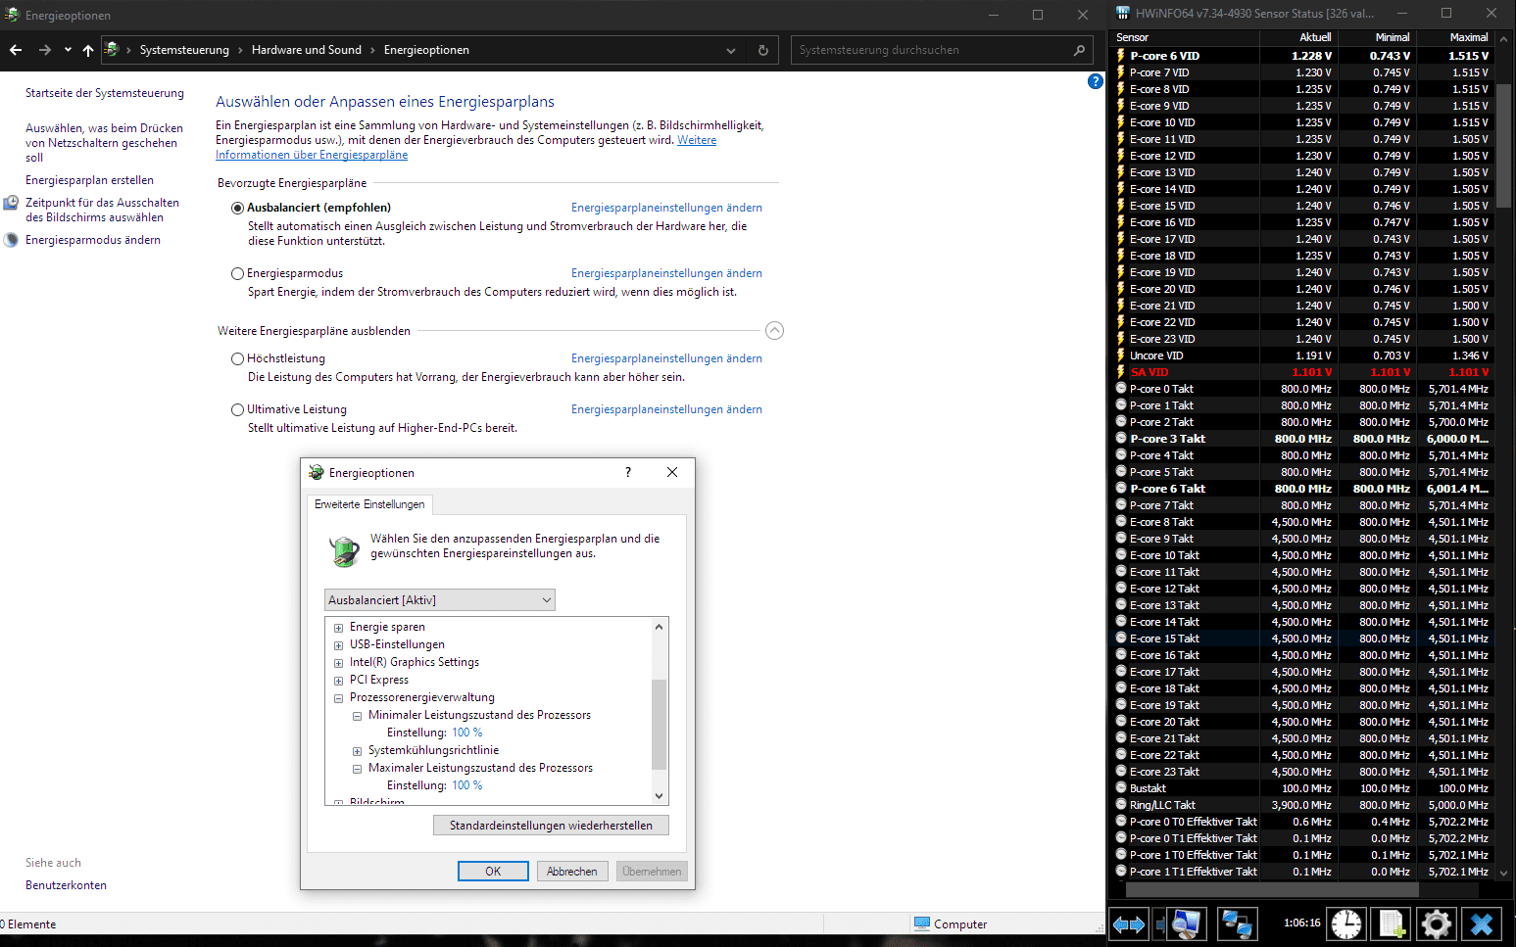Click the expand/collapse arrows icon in HWiNFO
The width and height of the screenshot is (1516, 947).
click(1129, 923)
